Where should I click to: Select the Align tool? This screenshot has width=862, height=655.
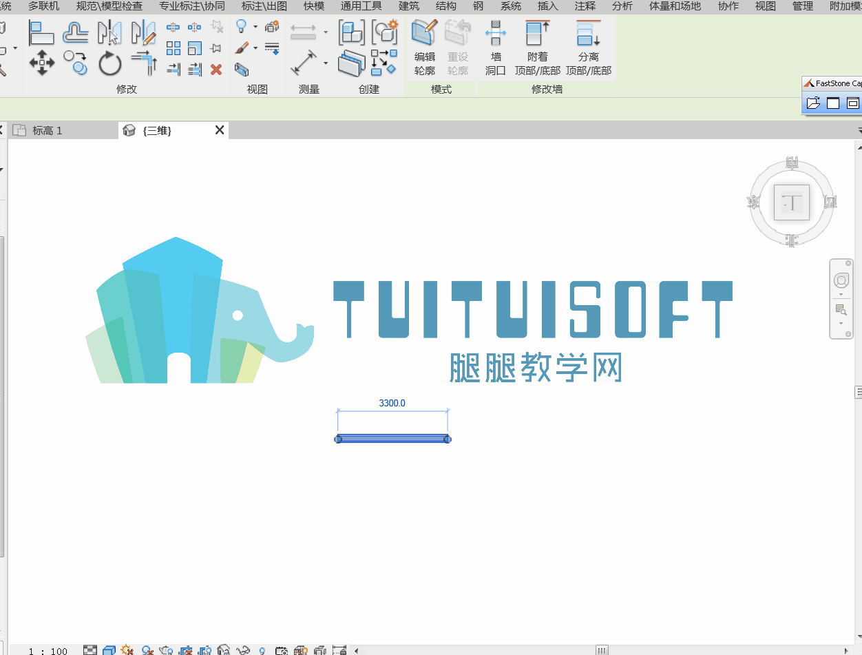(41, 32)
